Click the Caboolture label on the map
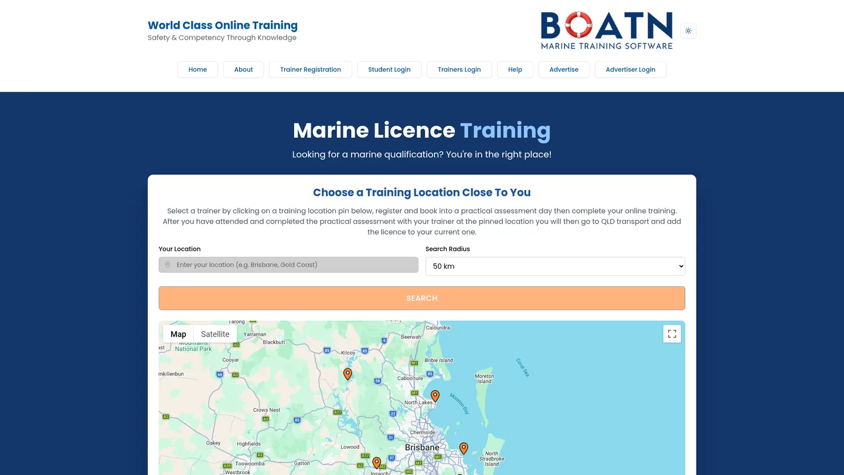 click(410, 378)
